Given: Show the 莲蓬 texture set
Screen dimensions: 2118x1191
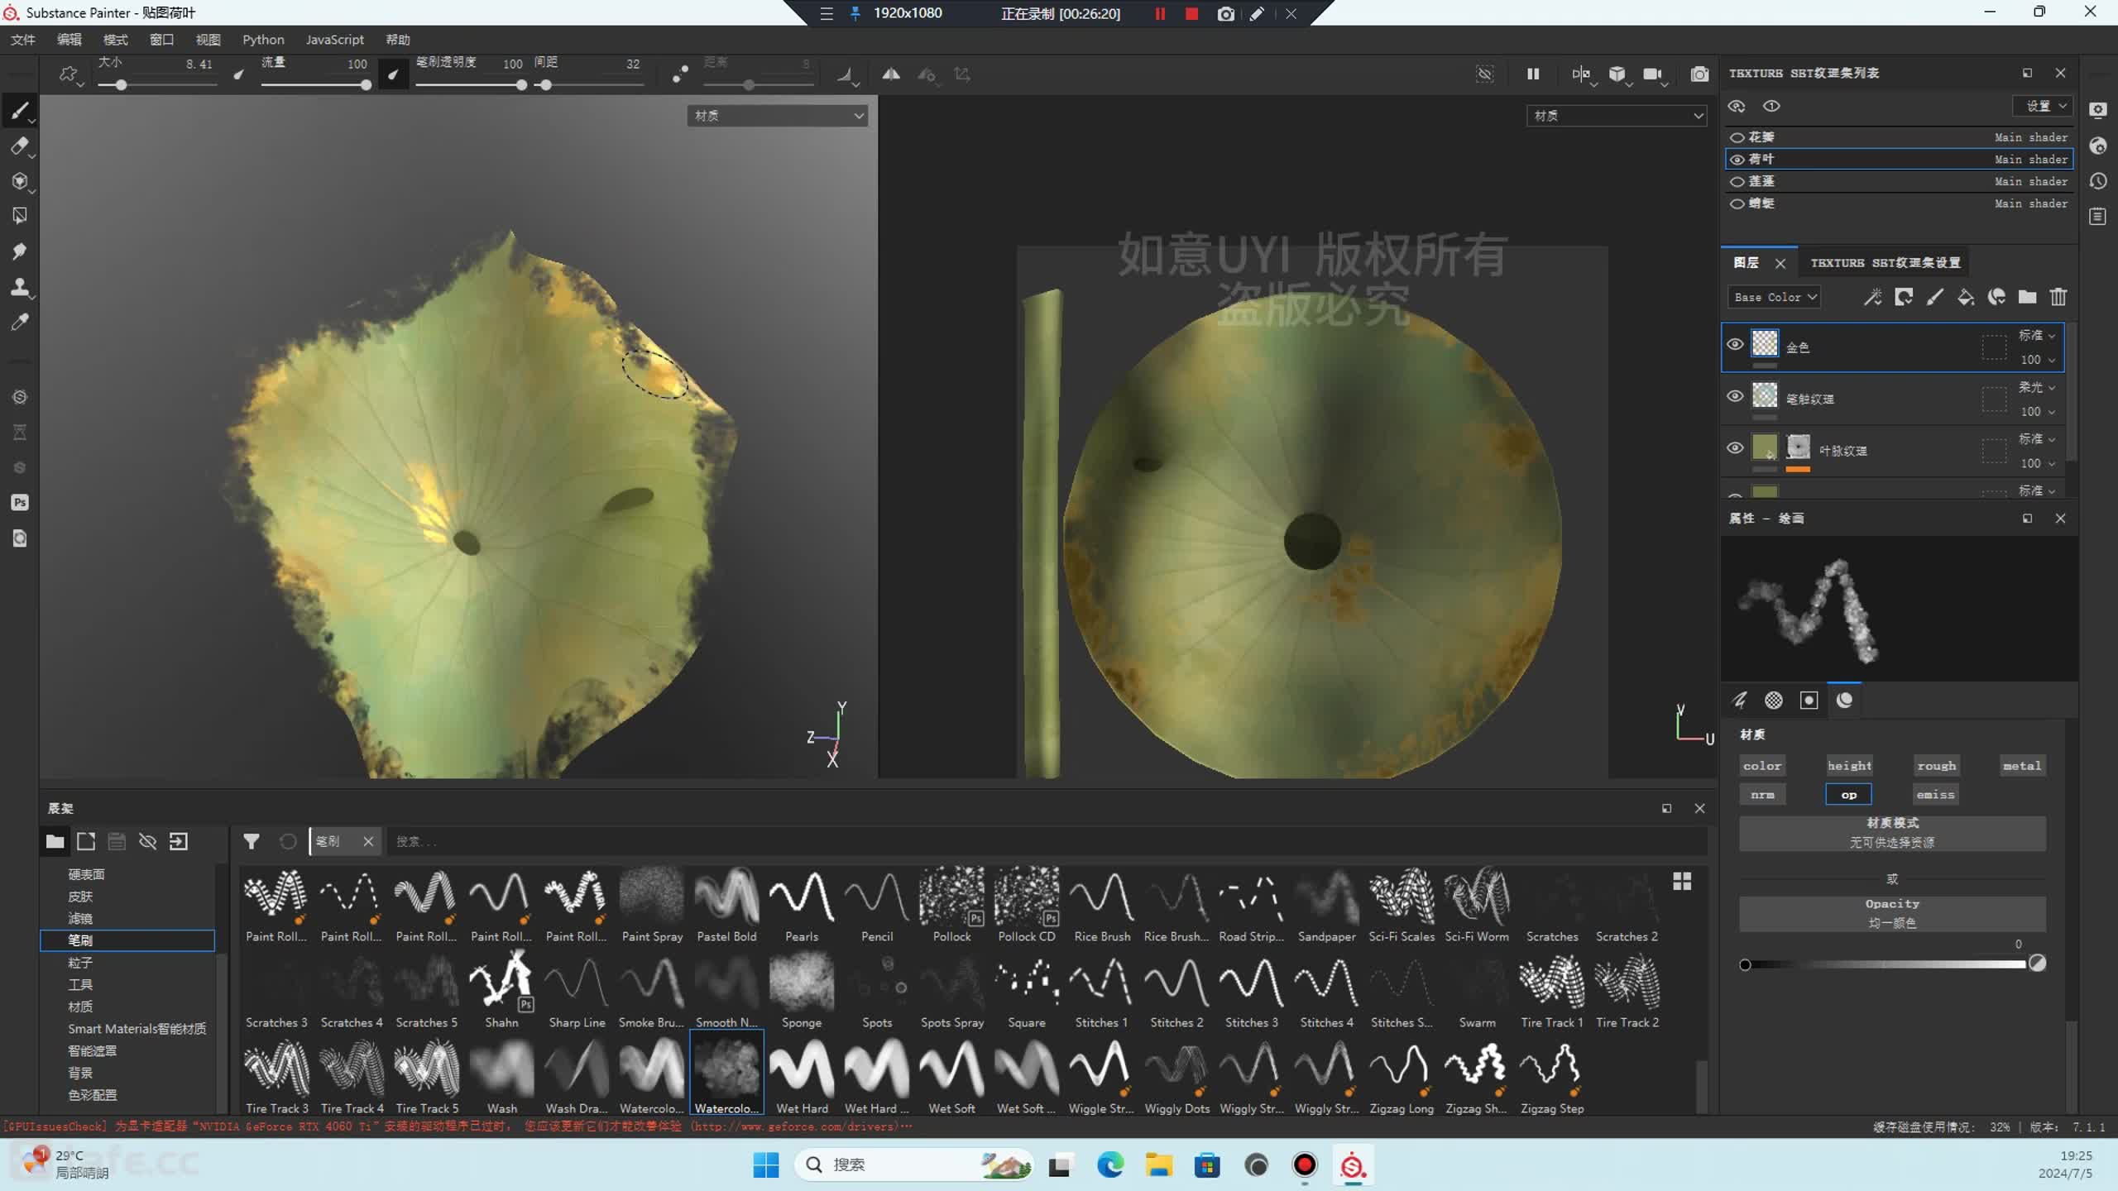Looking at the screenshot, I should (x=1737, y=181).
